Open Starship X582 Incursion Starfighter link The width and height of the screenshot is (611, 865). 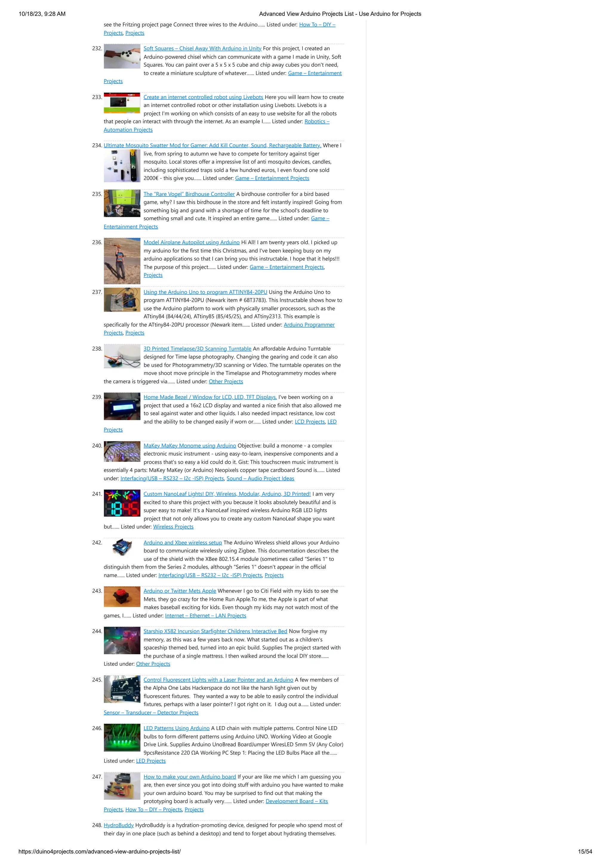pyautogui.click(x=215, y=631)
